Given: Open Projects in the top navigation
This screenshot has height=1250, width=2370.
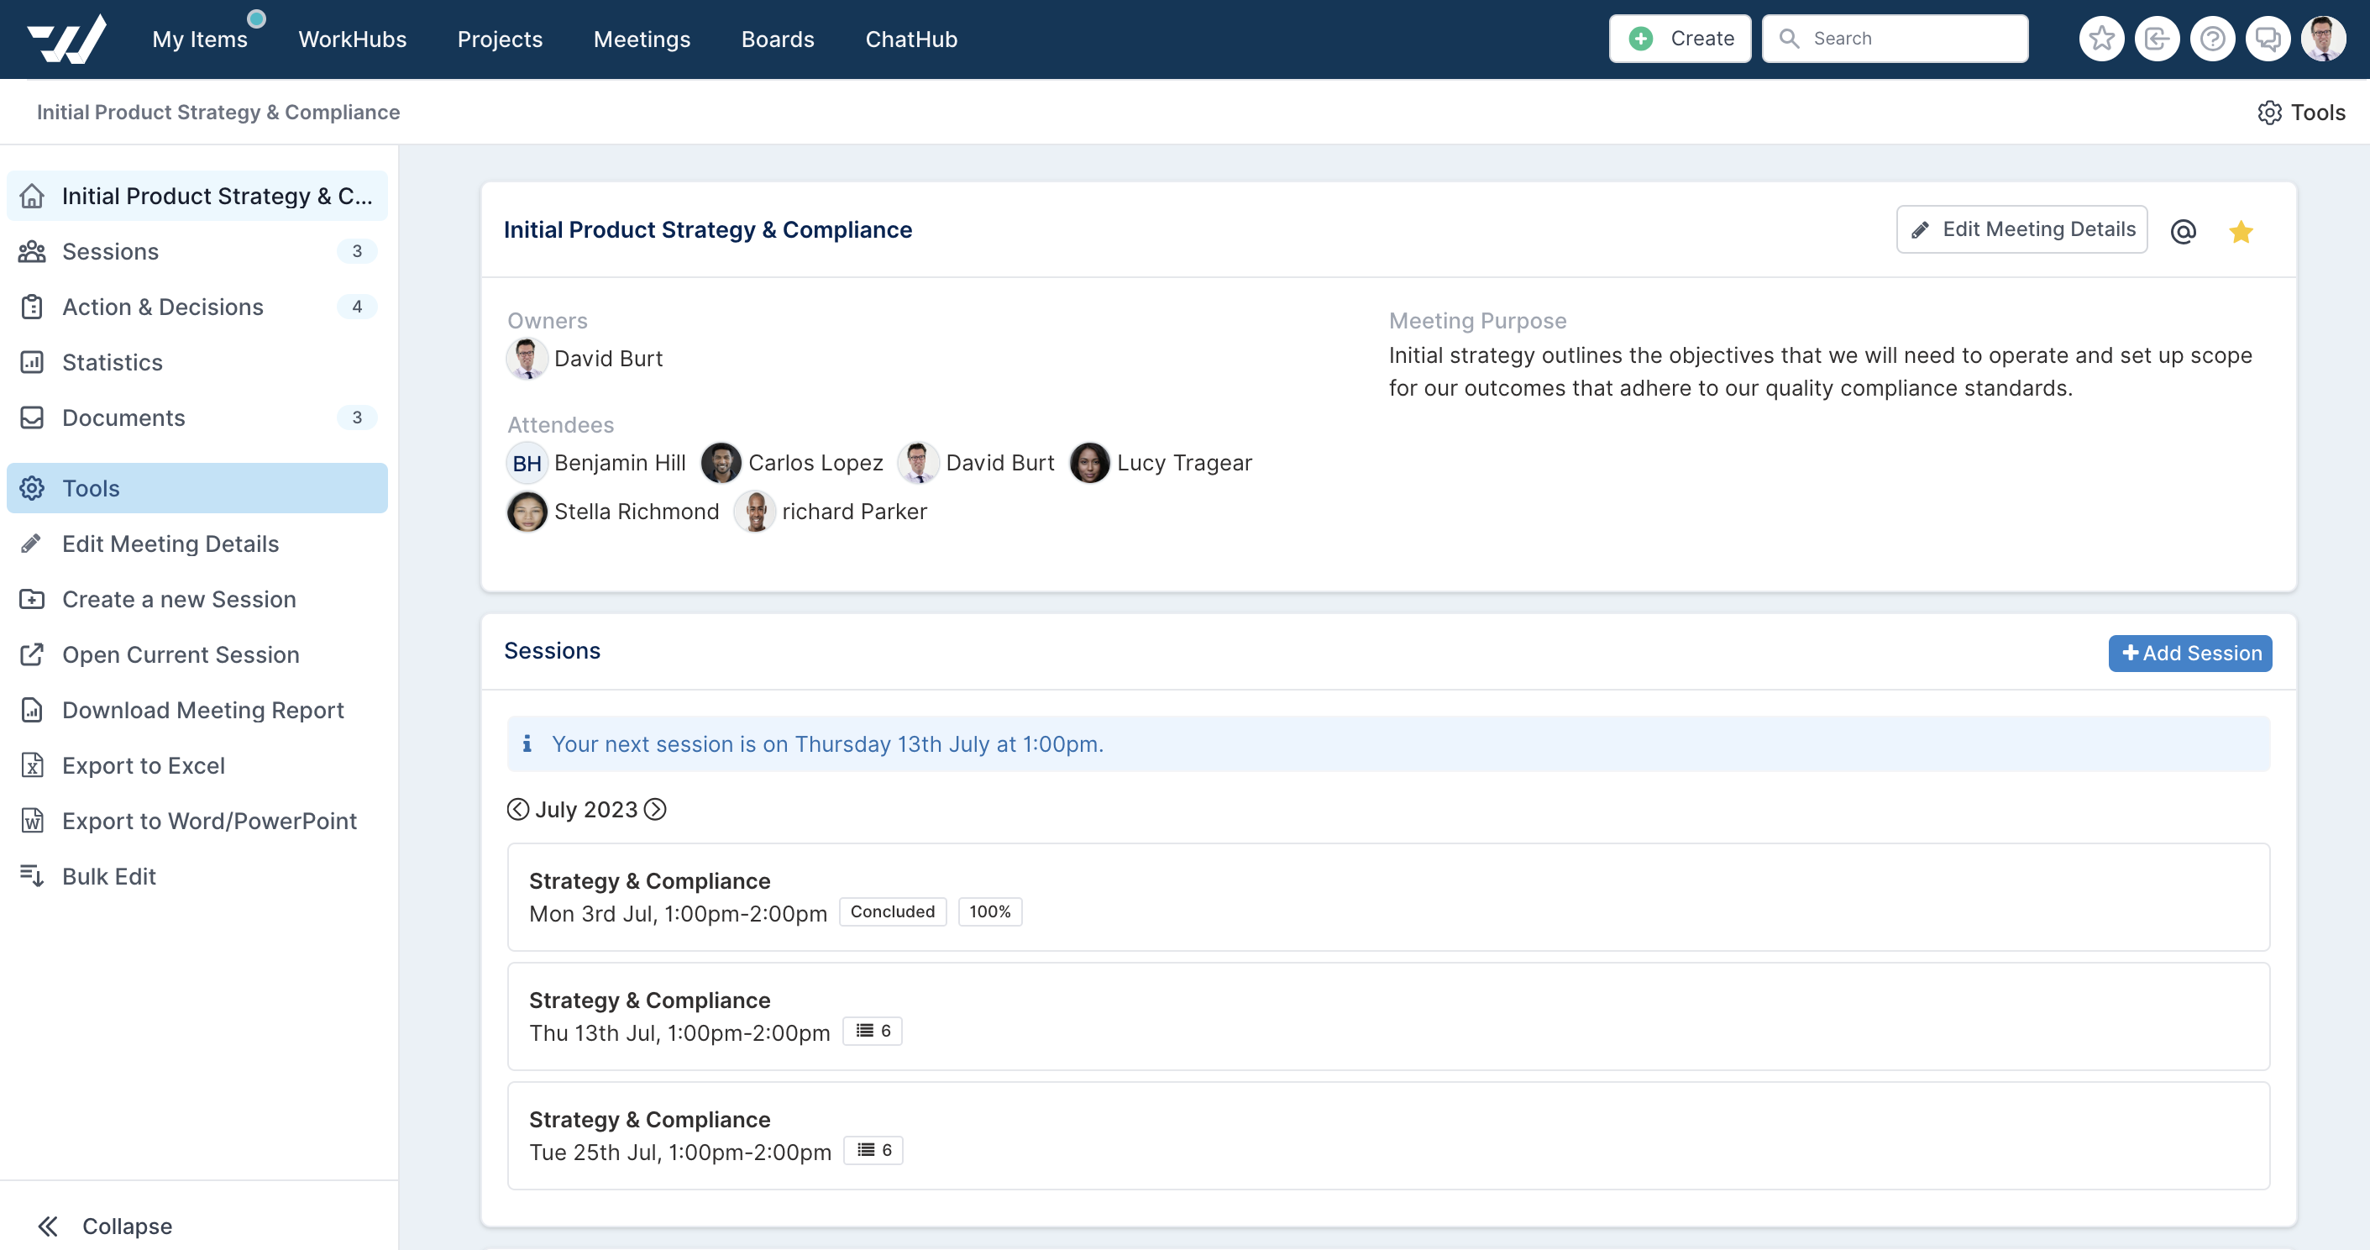Looking at the screenshot, I should tap(500, 39).
